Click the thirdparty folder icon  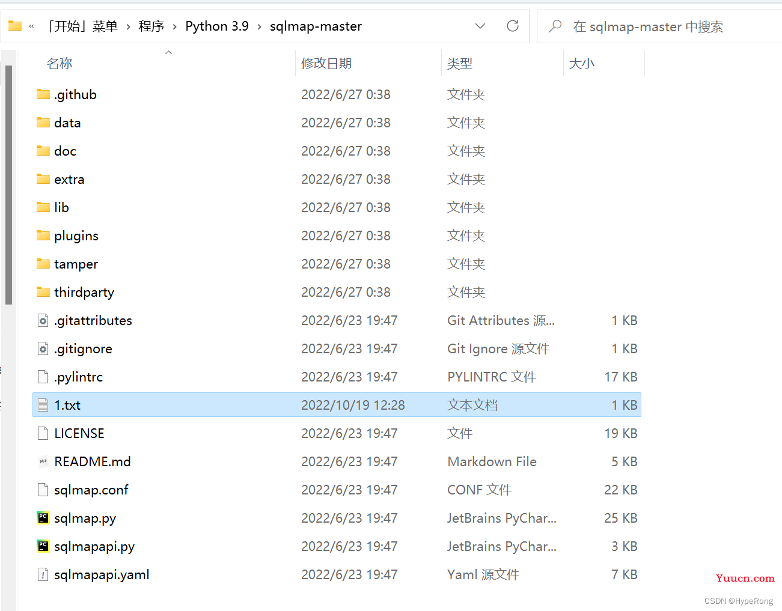pyautogui.click(x=43, y=292)
